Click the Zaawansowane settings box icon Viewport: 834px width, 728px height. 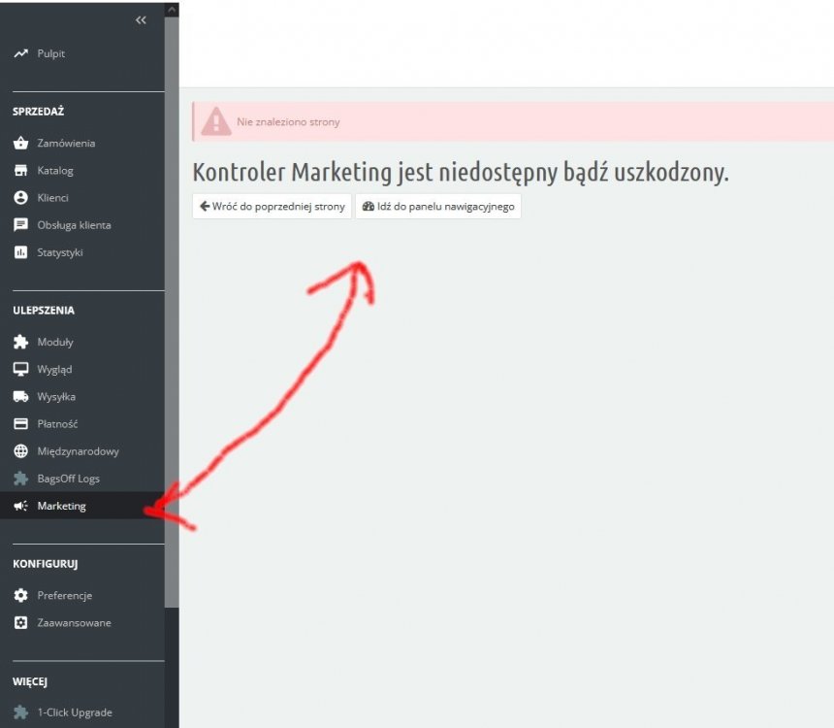click(x=20, y=622)
